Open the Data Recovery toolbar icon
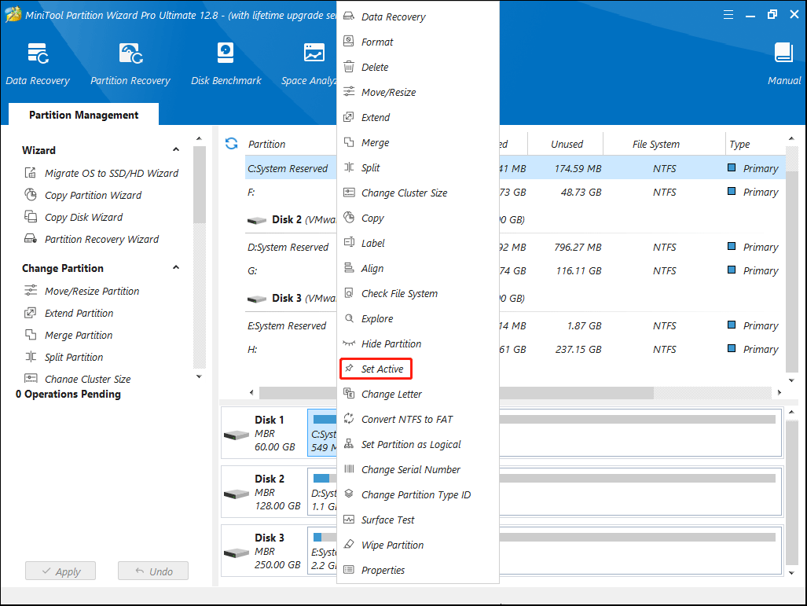This screenshot has width=807, height=606. pos(38,53)
